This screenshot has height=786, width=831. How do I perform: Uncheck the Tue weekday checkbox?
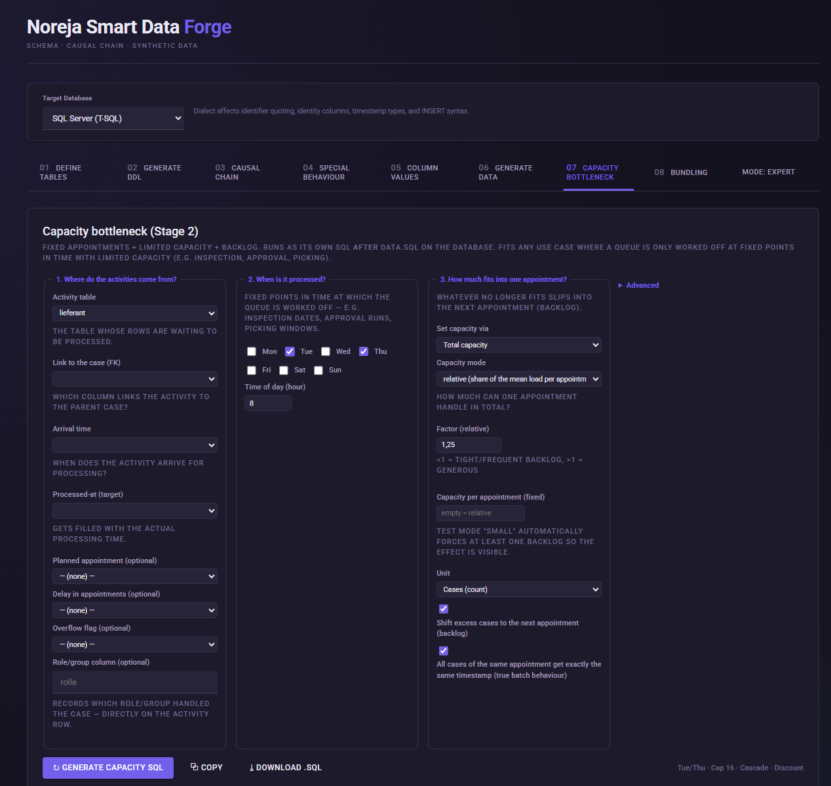pos(290,351)
